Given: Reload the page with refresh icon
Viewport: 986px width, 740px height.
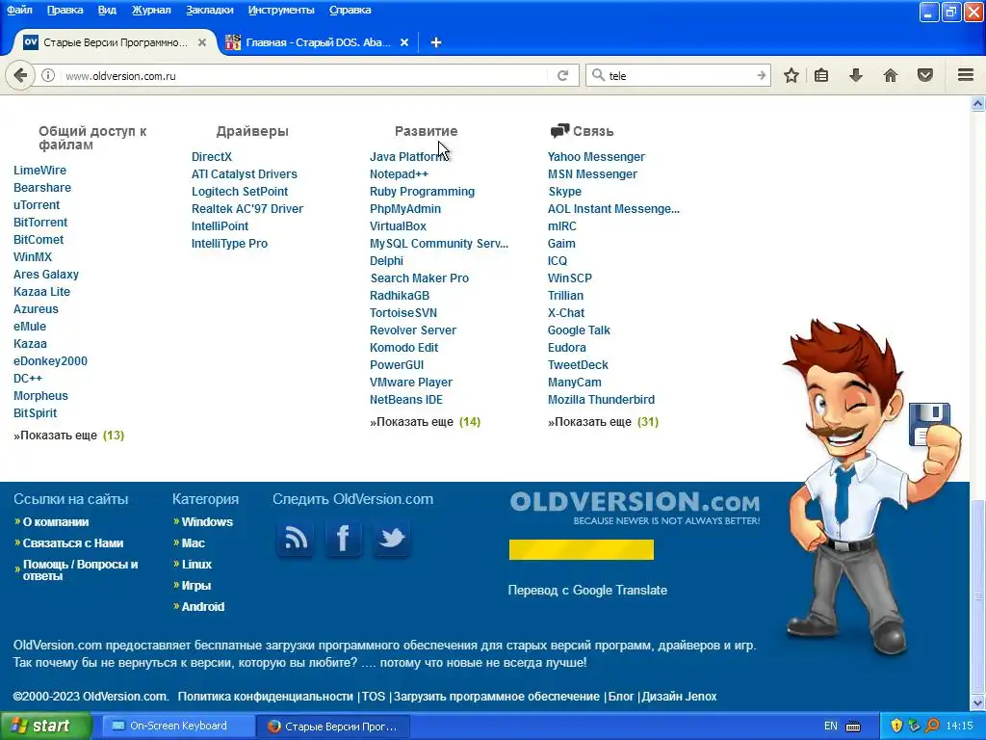Looking at the screenshot, I should click(562, 75).
